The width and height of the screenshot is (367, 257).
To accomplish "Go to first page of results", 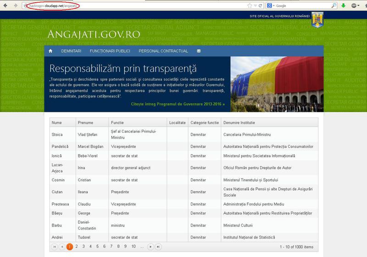I will [x=54, y=247].
